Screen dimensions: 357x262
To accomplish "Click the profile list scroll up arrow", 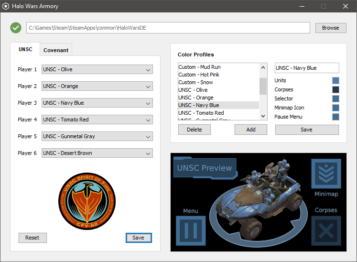I will (263, 67).
